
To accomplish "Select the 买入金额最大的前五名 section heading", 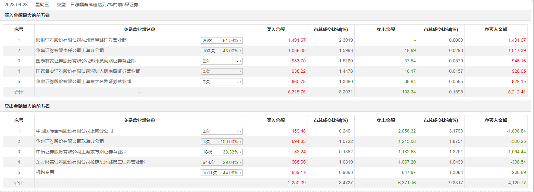I will pos(27,15).
